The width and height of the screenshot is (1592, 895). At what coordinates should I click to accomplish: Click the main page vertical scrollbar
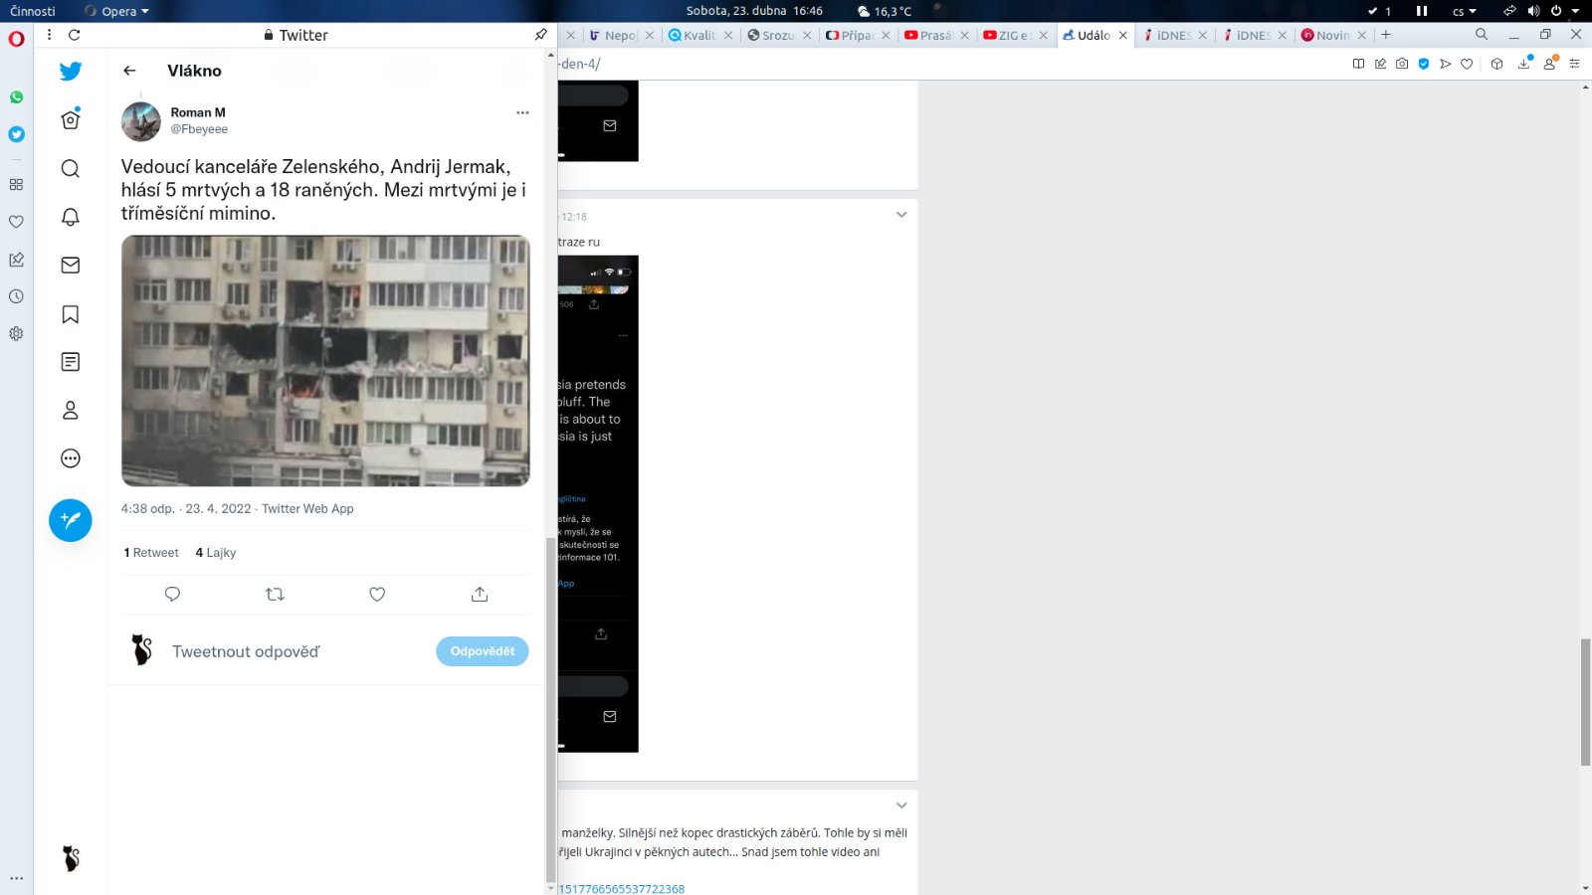tap(1585, 702)
